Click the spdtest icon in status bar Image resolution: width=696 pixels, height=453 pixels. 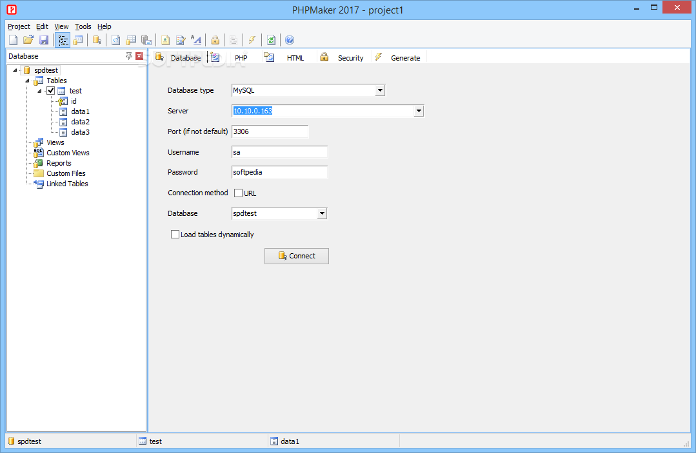(12, 441)
